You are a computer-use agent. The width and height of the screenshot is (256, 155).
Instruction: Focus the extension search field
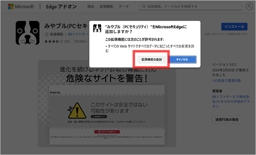pos(190,6)
